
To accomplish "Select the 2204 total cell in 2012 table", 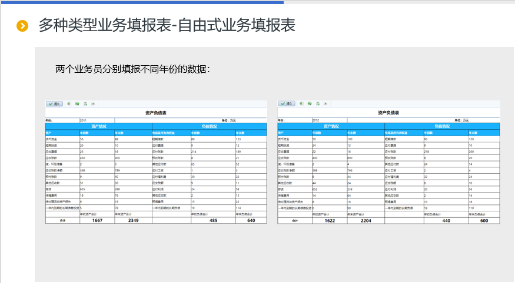I will [x=366, y=220].
